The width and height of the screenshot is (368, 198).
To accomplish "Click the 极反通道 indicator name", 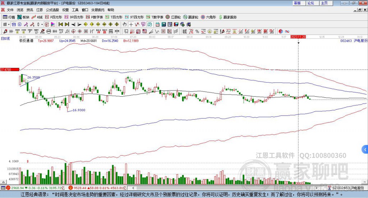I will [x=26, y=41].
